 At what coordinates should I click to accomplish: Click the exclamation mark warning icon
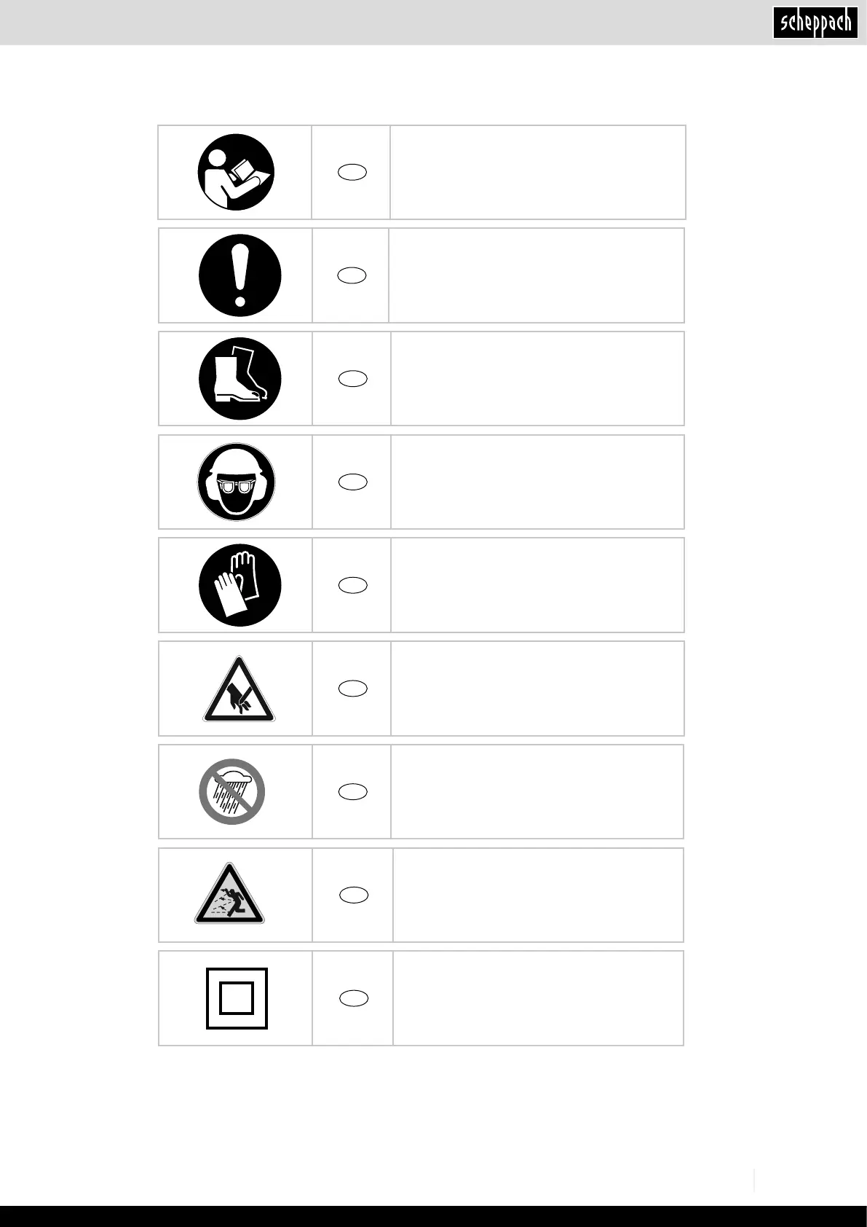[x=239, y=275]
